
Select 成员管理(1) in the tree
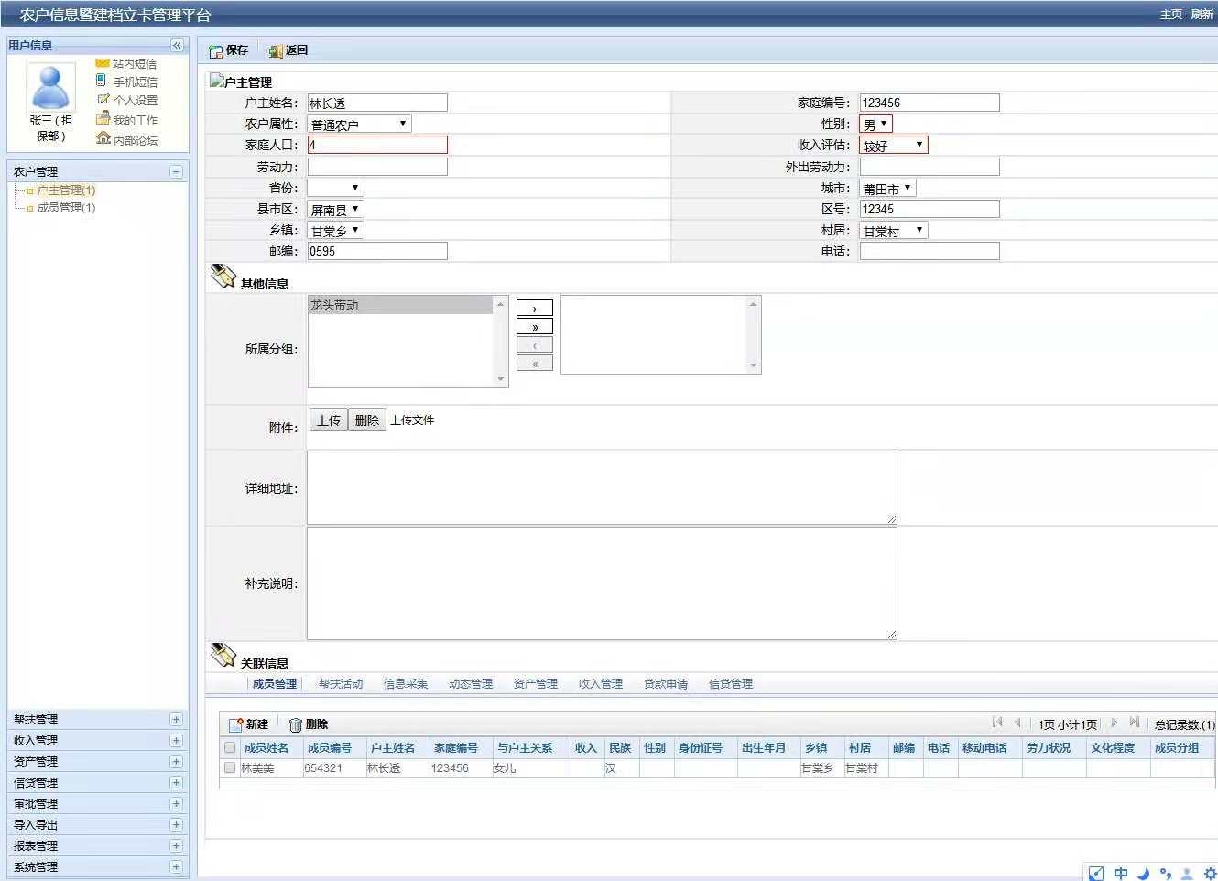66,208
